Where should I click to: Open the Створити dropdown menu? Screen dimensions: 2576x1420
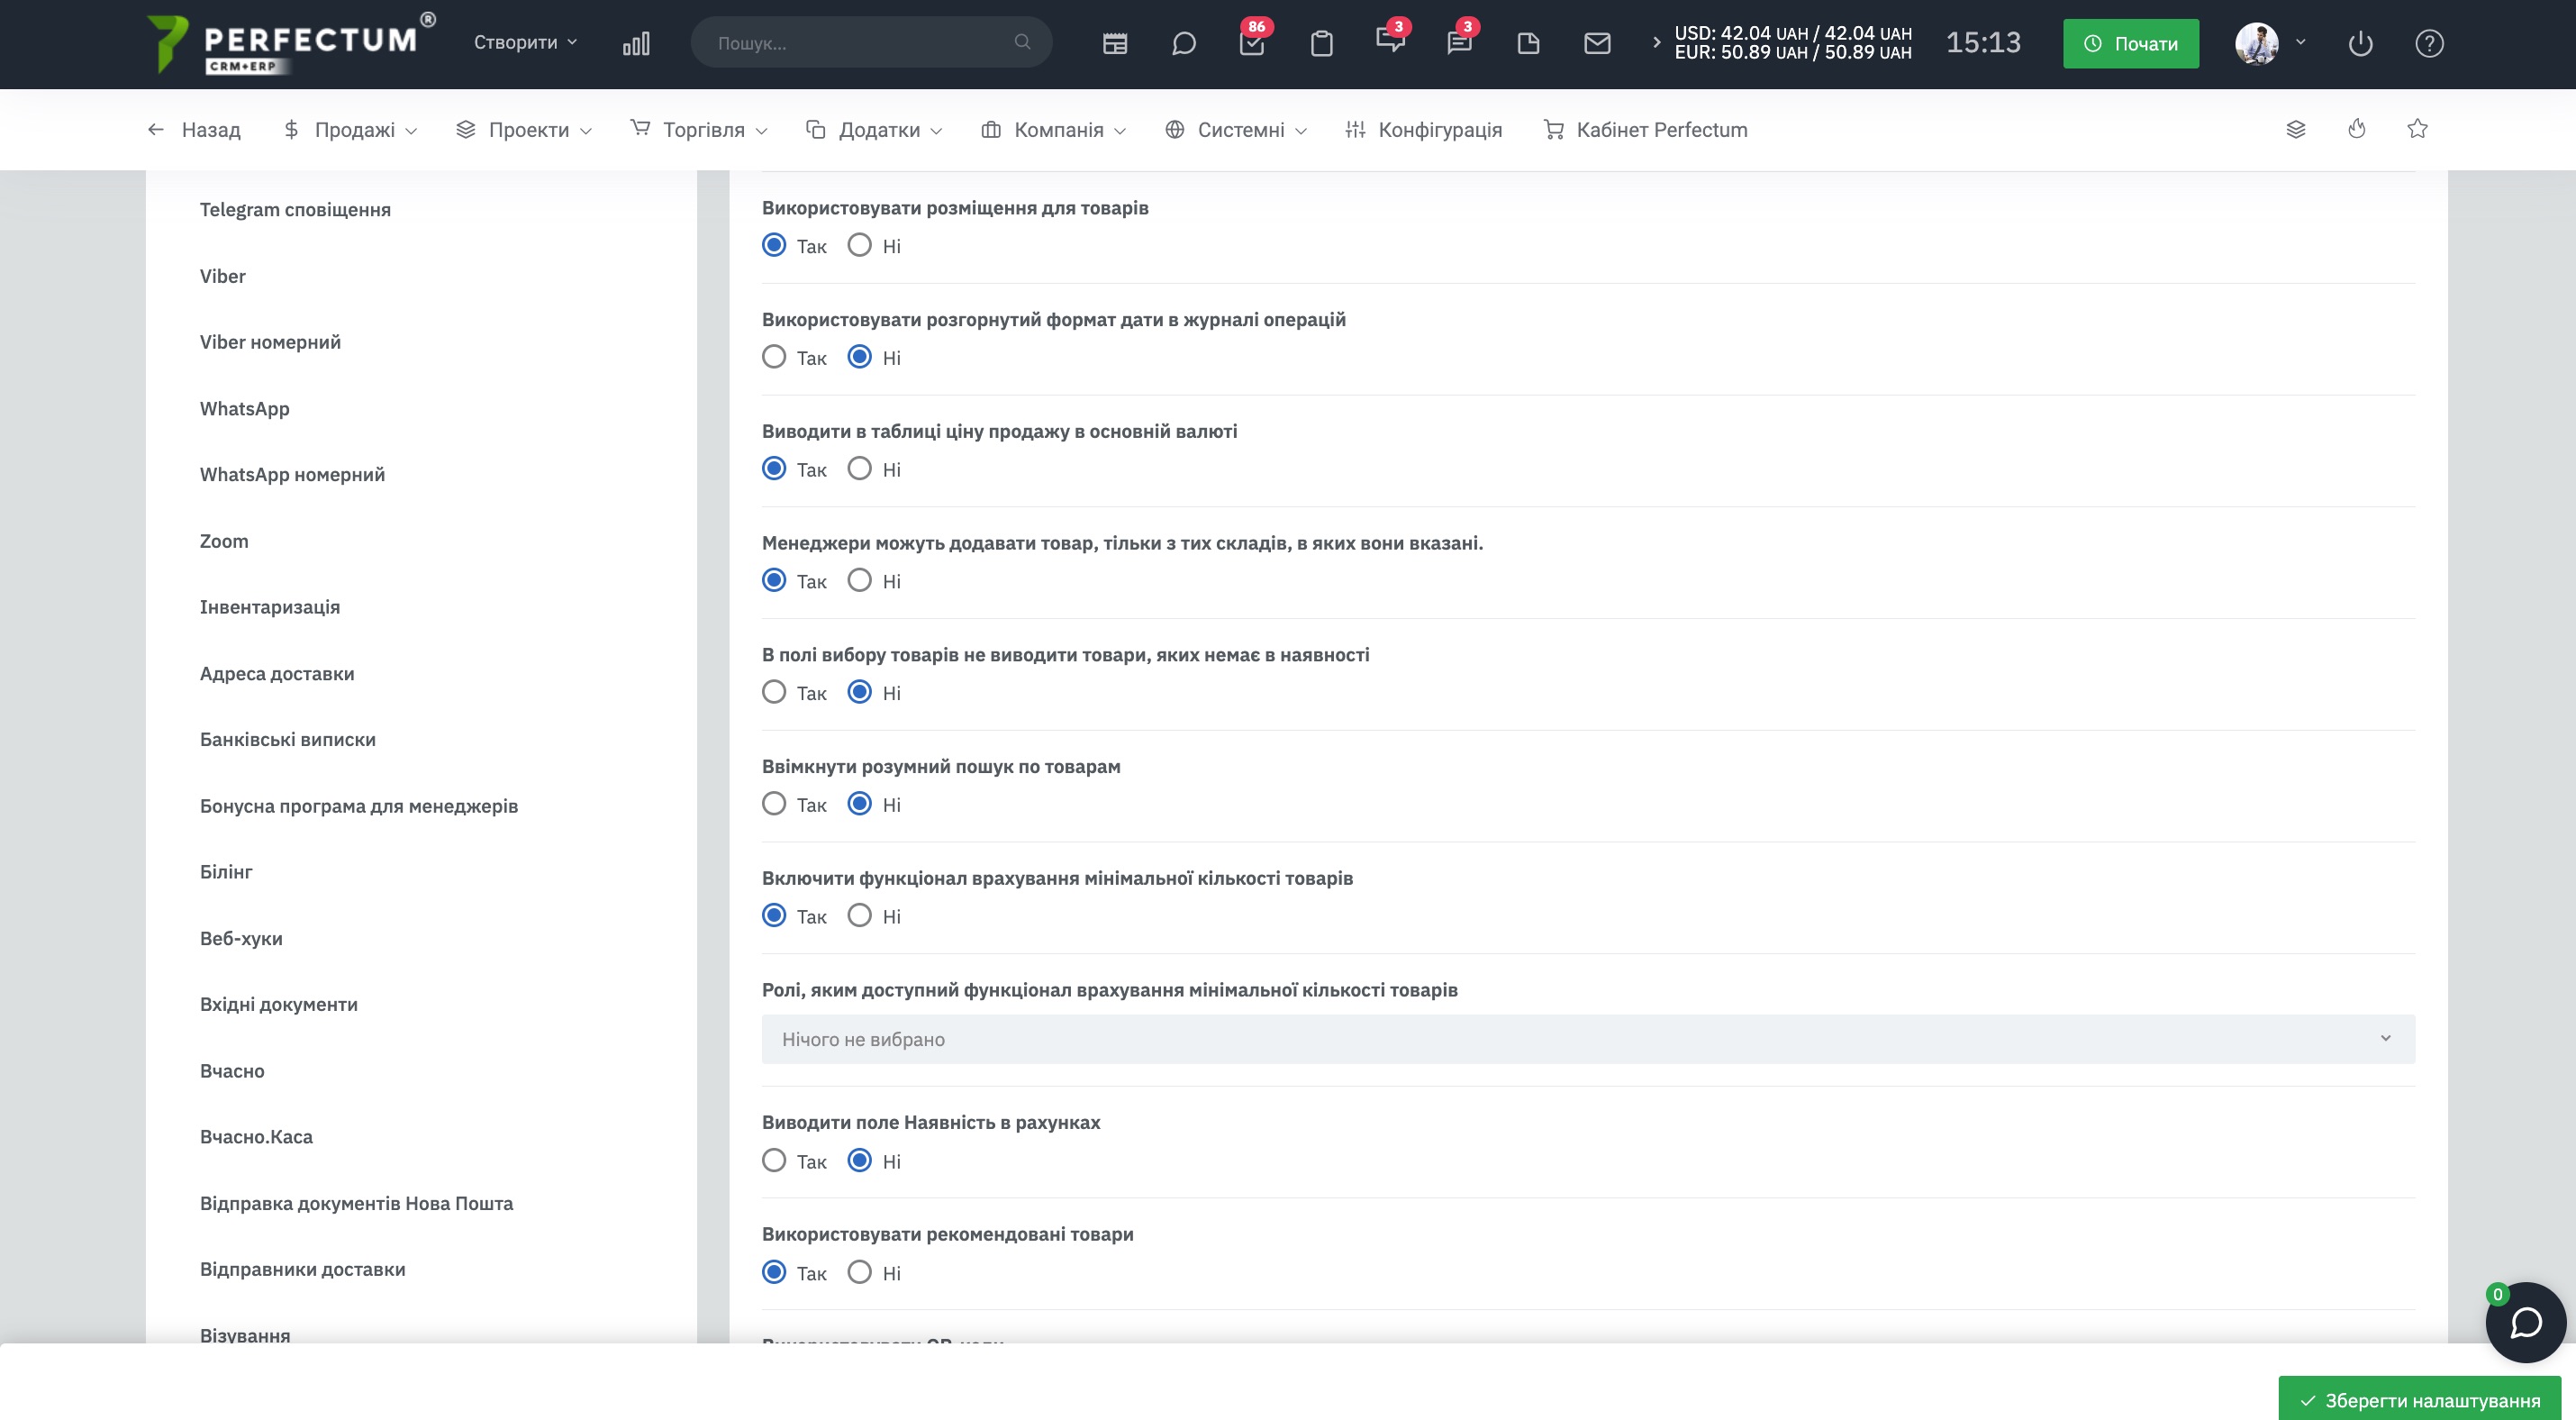[x=525, y=42]
